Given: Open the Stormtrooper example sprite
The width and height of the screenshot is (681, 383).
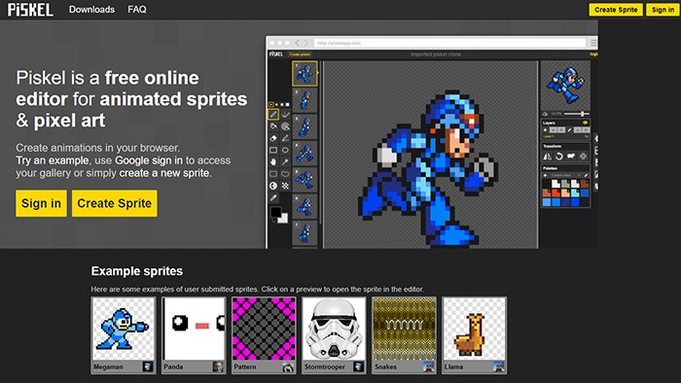Looking at the screenshot, I should tap(334, 335).
